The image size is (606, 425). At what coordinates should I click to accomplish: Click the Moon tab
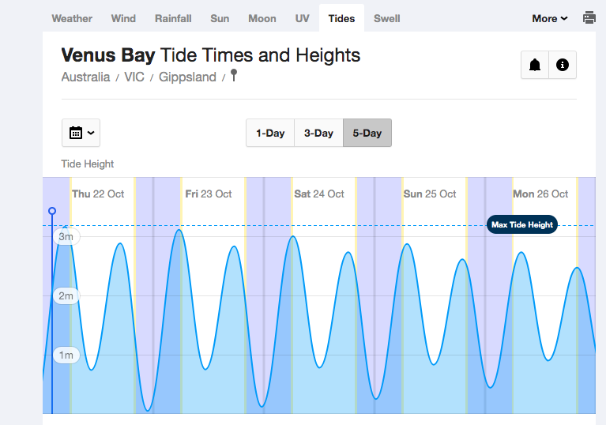(x=262, y=18)
